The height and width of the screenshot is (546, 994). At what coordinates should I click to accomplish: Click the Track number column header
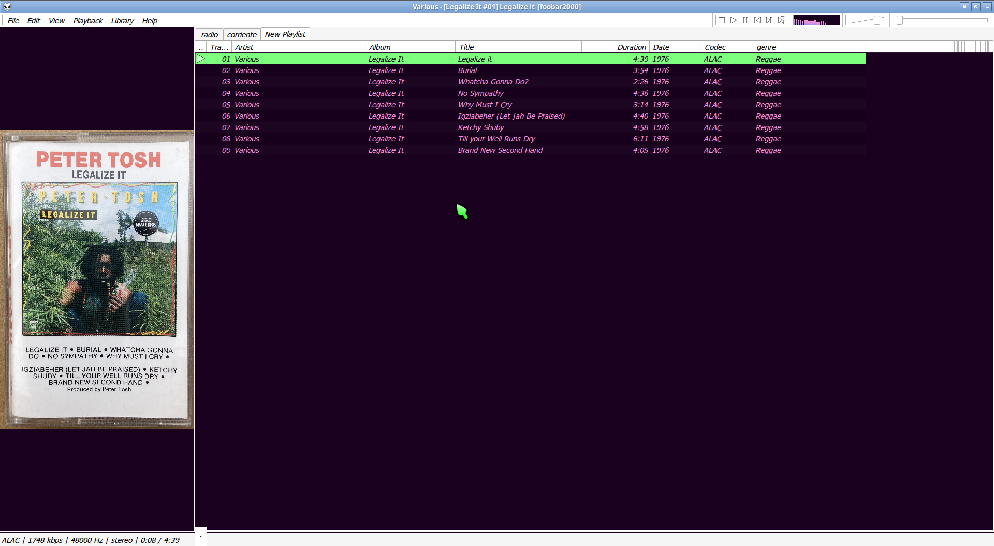[219, 47]
